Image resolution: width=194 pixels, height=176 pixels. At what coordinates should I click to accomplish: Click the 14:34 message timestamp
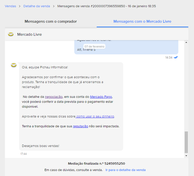[169, 58]
